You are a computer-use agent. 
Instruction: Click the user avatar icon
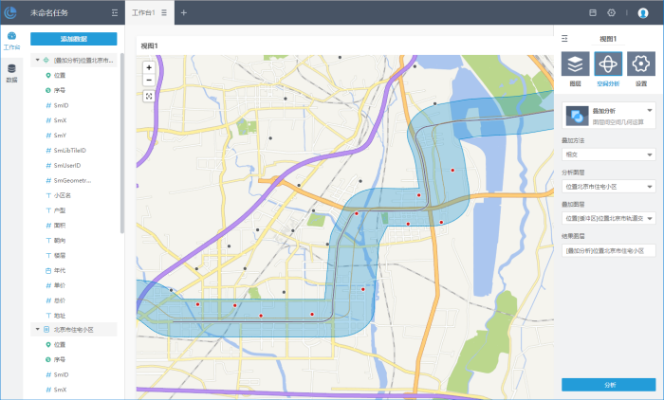coord(643,12)
